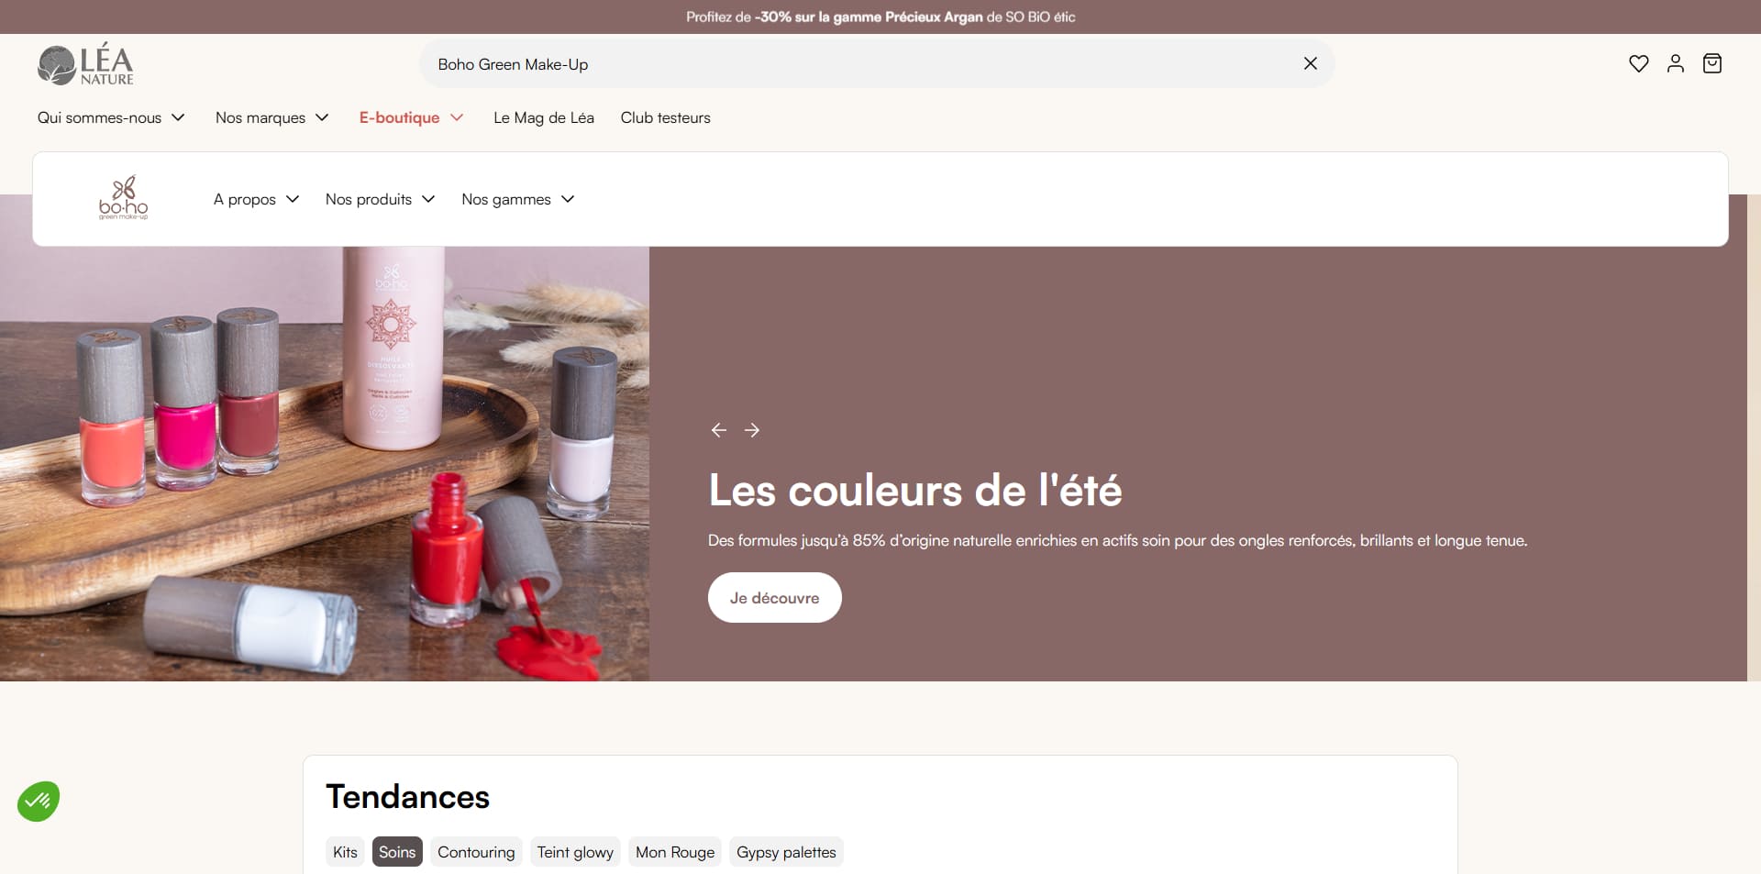The width and height of the screenshot is (1761, 874).
Task: Click the Léa Nature logo
Action: pyautogui.click(x=85, y=64)
